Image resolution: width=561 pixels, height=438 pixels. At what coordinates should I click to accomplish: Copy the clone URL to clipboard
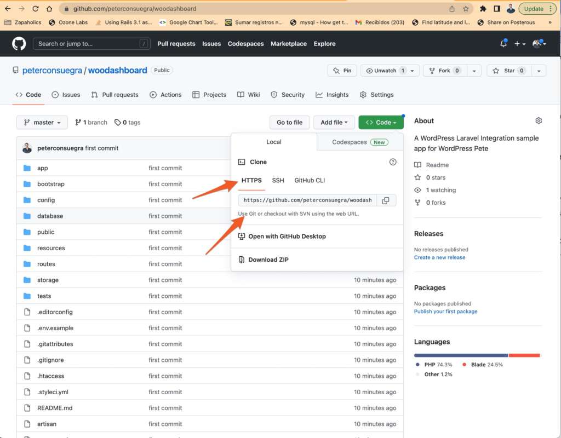386,200
